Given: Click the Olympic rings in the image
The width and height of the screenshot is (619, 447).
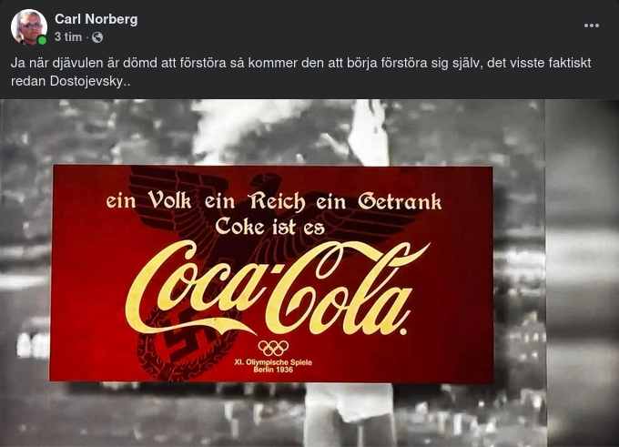Looking at the screenshot, I should point(273,348).
